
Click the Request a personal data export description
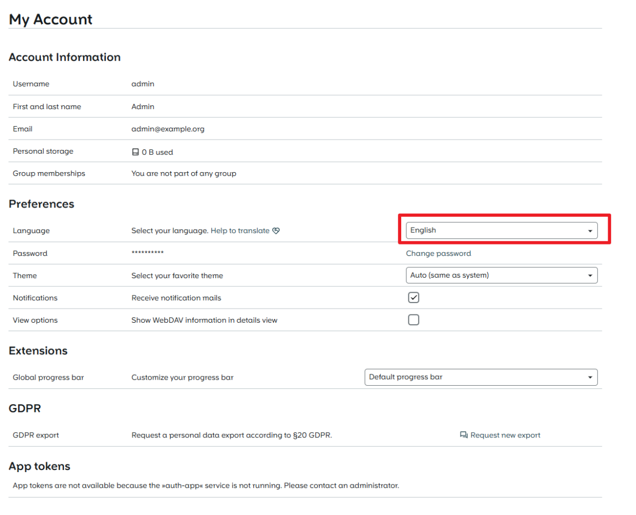[x=232, y=435]
